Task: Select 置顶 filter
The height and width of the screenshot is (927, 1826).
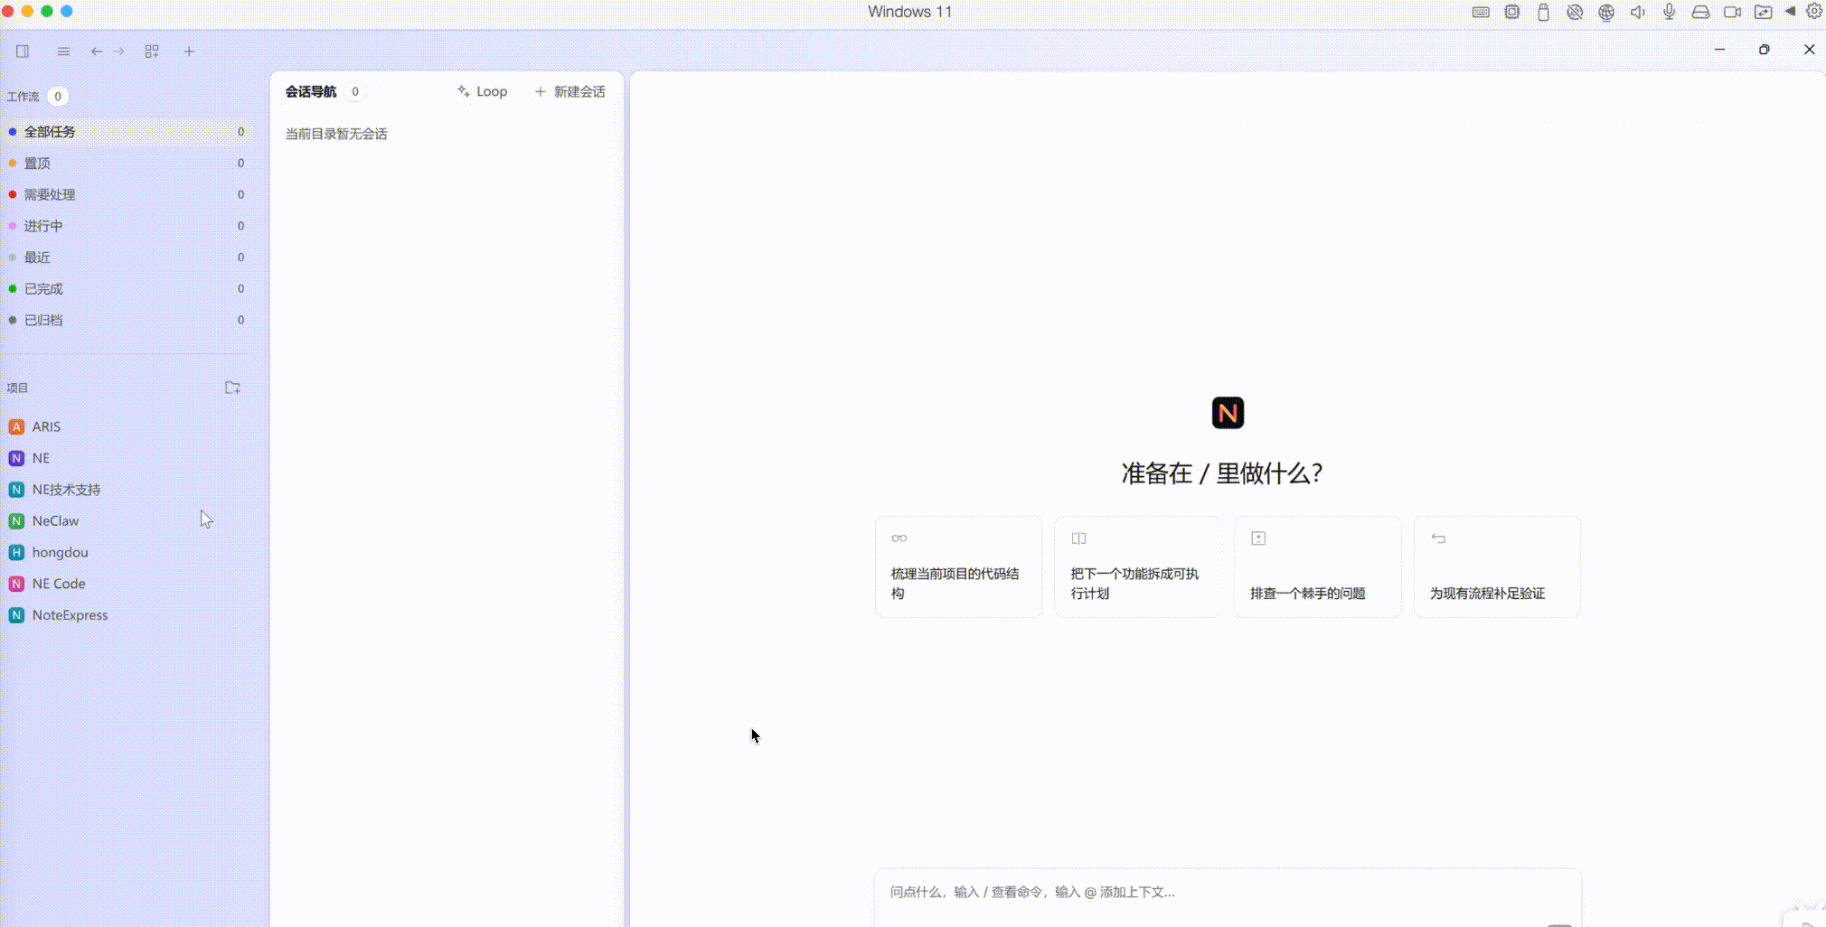Action: click(127, 163)
